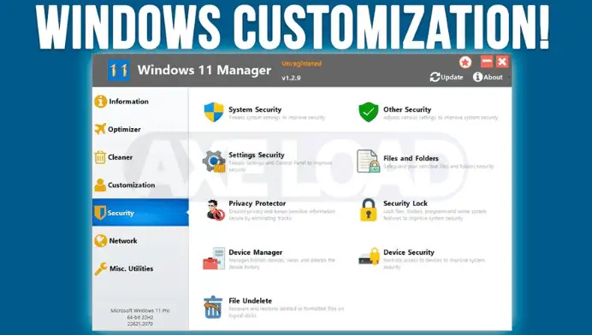The width and height of the screenshot is (592, 335).
Task: Click the Unregistered status link
Action: (x=302, y=63)
